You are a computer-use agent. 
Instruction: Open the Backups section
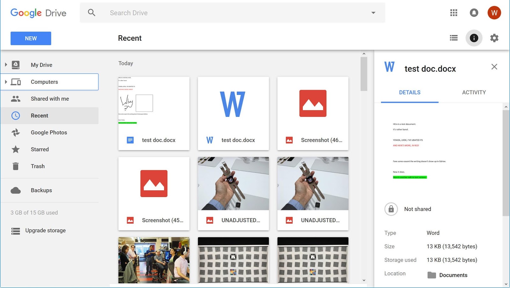point(41,190)
